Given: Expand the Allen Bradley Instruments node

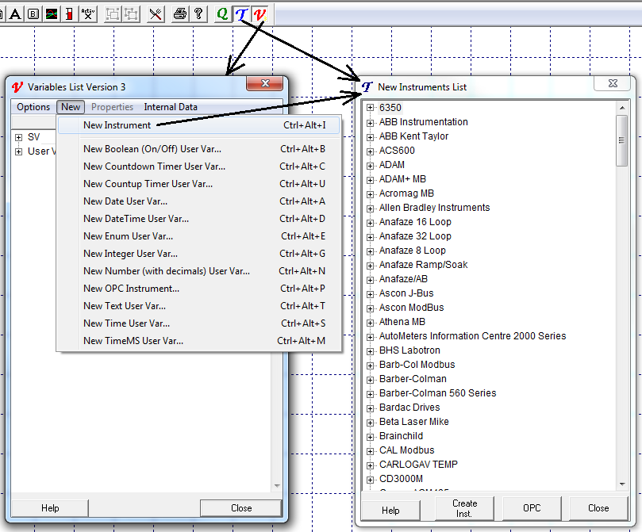Looking at the screenshot, I should click(370, 208).
